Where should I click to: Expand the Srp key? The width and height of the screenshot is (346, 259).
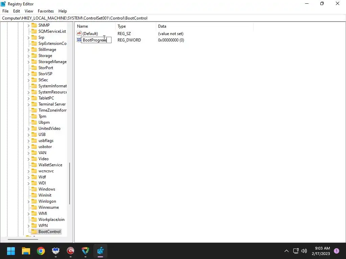coord(28,38)
